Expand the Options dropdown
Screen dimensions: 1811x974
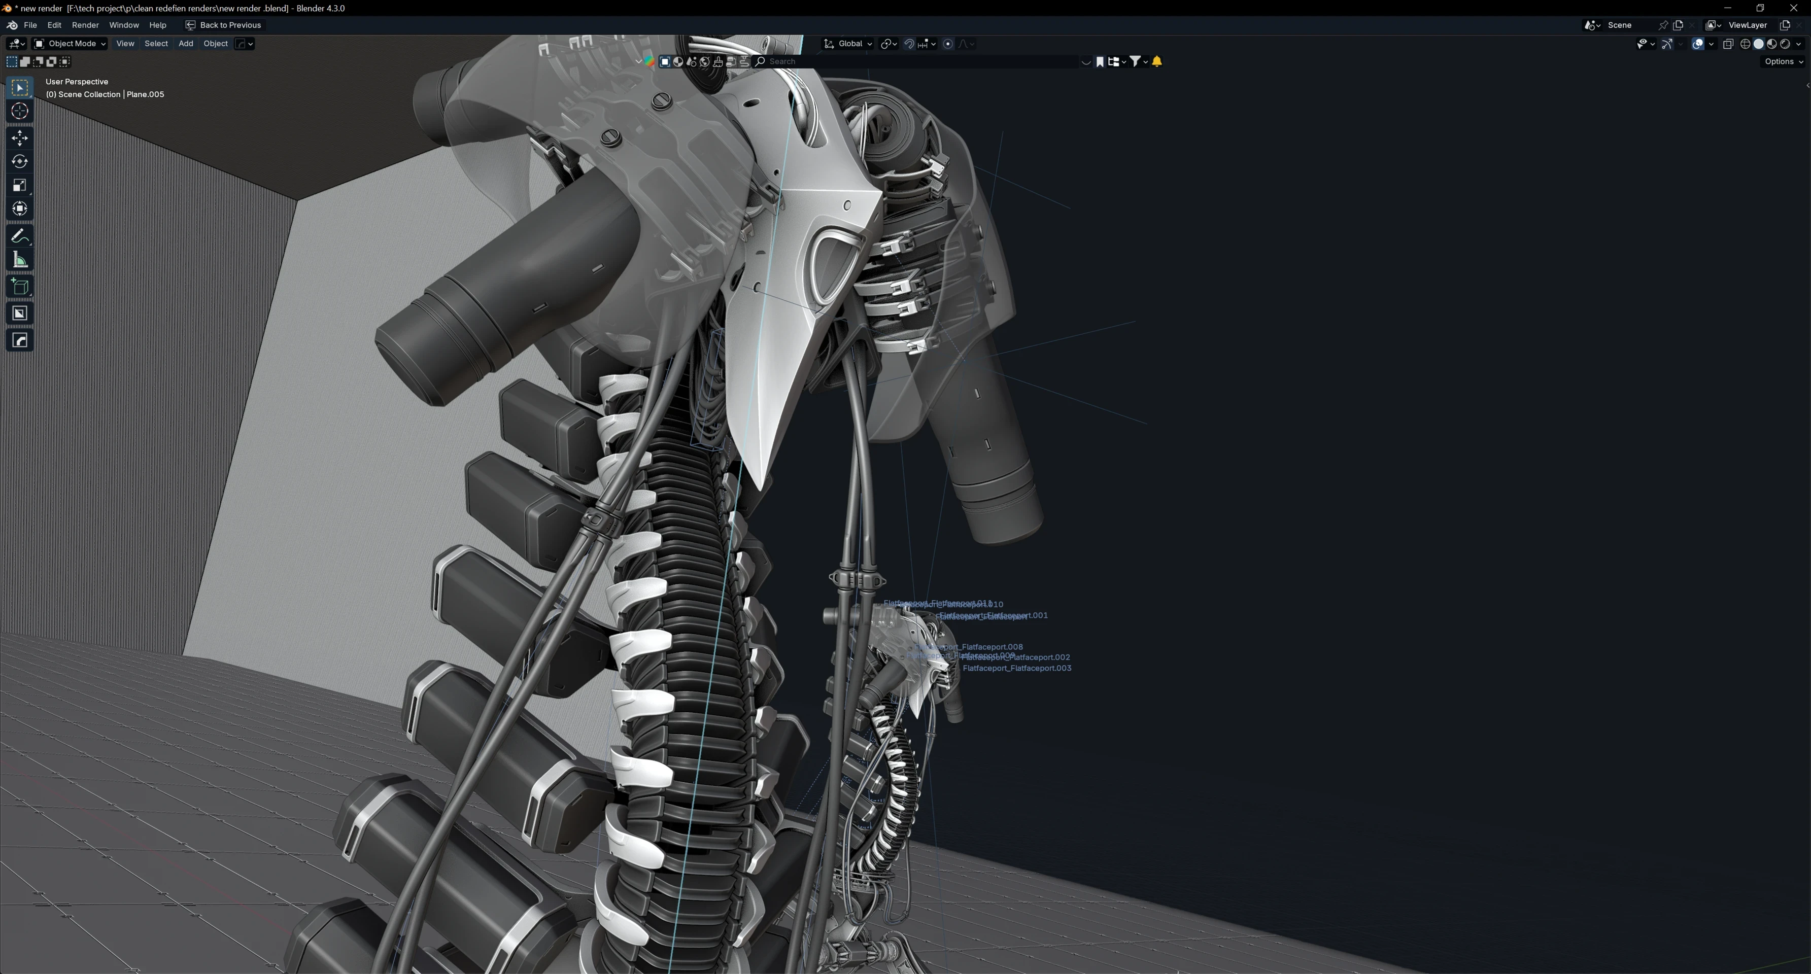tap(1784, 62)
